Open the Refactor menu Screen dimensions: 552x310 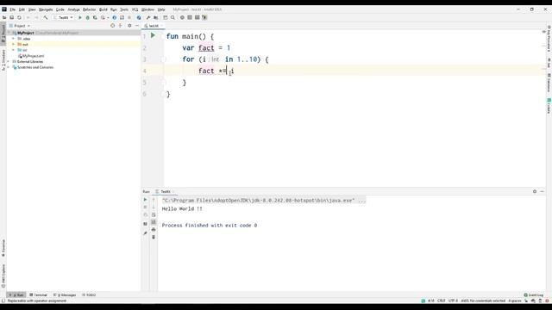(x=89, y=9)
